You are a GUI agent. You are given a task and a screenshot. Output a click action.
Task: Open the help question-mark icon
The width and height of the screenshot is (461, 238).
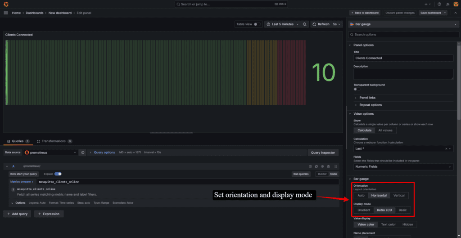[439, 4]
